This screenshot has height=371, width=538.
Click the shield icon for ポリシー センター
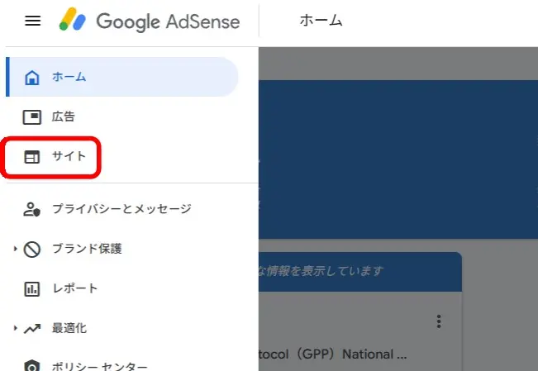32,366
